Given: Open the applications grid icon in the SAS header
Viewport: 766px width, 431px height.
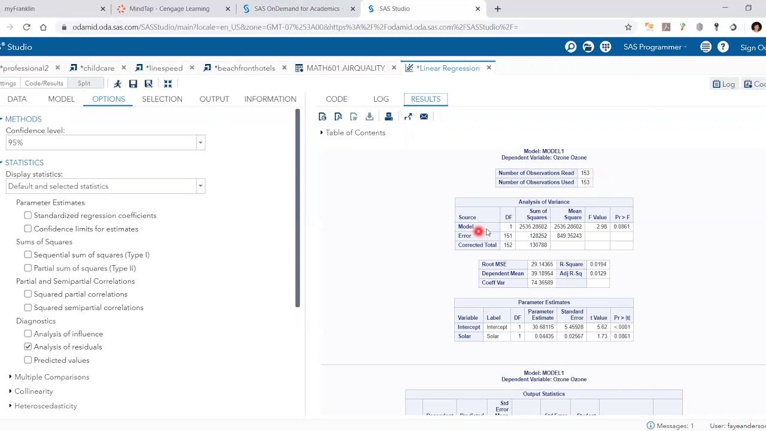Looking at the screenshot, I should (606, 47).
